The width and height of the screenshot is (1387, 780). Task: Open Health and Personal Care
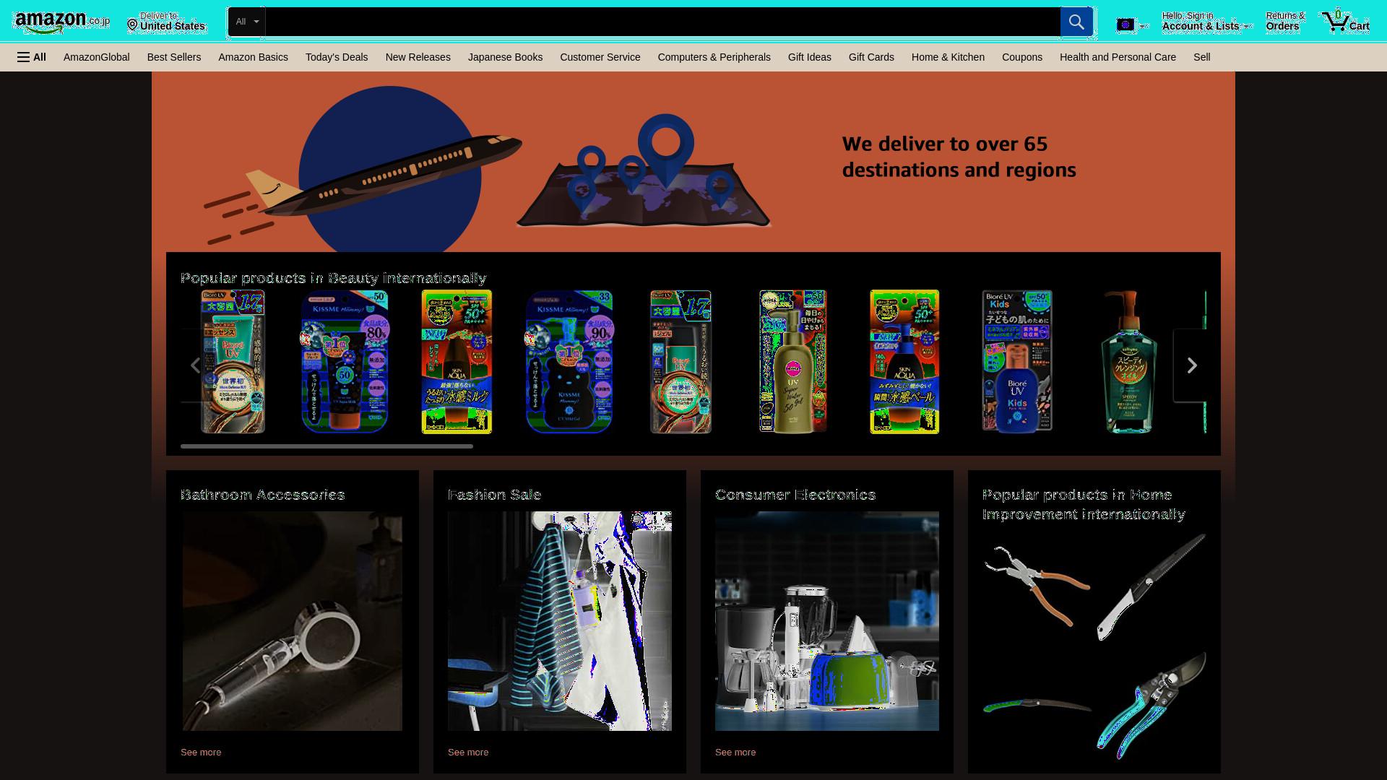1118,57
